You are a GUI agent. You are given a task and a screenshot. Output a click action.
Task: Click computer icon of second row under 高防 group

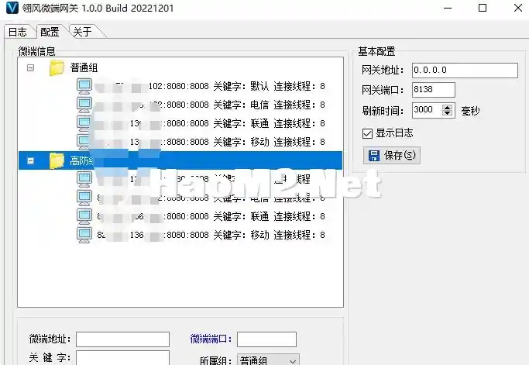pos(84,198)
